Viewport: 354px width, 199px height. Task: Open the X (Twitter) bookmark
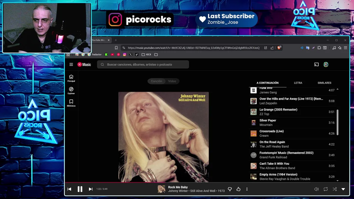(131, 54)
